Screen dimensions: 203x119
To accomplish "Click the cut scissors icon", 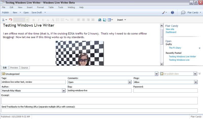I will click(3, 20).
